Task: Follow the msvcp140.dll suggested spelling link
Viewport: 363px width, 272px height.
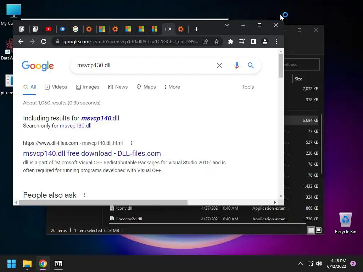Action: pos(100,118)
